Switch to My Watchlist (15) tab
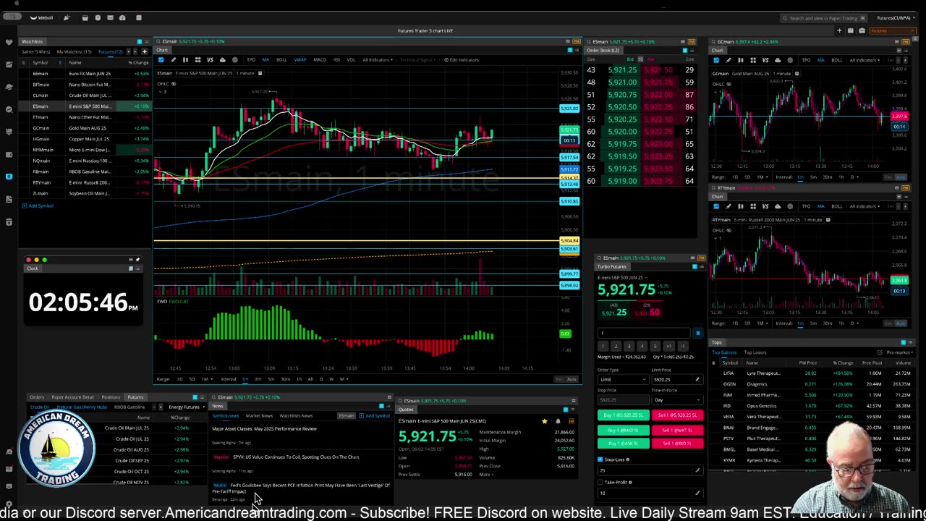The image size is (926, 521). coord(75,52)
